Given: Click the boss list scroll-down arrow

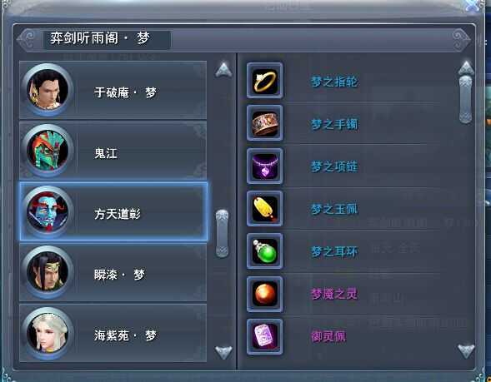Looking at the screenshot, I should pos(223,352).
